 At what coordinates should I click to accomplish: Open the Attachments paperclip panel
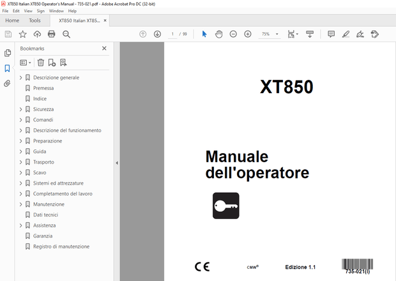point(7,83)
